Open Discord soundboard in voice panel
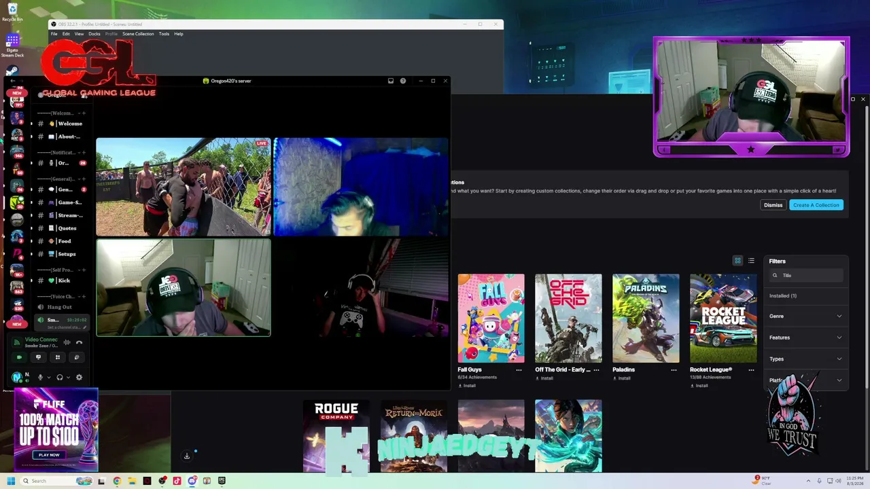The height and width of the screenshot is (489, 870). pos(77,357)
